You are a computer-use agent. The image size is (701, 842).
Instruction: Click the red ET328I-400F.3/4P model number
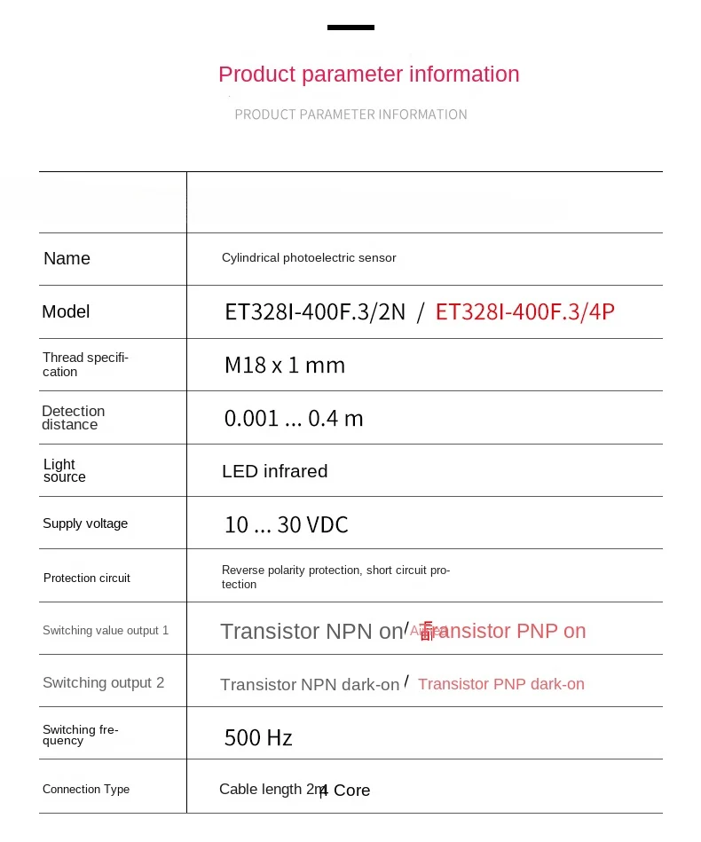point(524,312)
